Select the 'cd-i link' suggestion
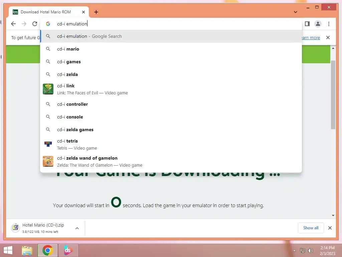This screenshot has height=257, width=342. [x=171, y=89]
